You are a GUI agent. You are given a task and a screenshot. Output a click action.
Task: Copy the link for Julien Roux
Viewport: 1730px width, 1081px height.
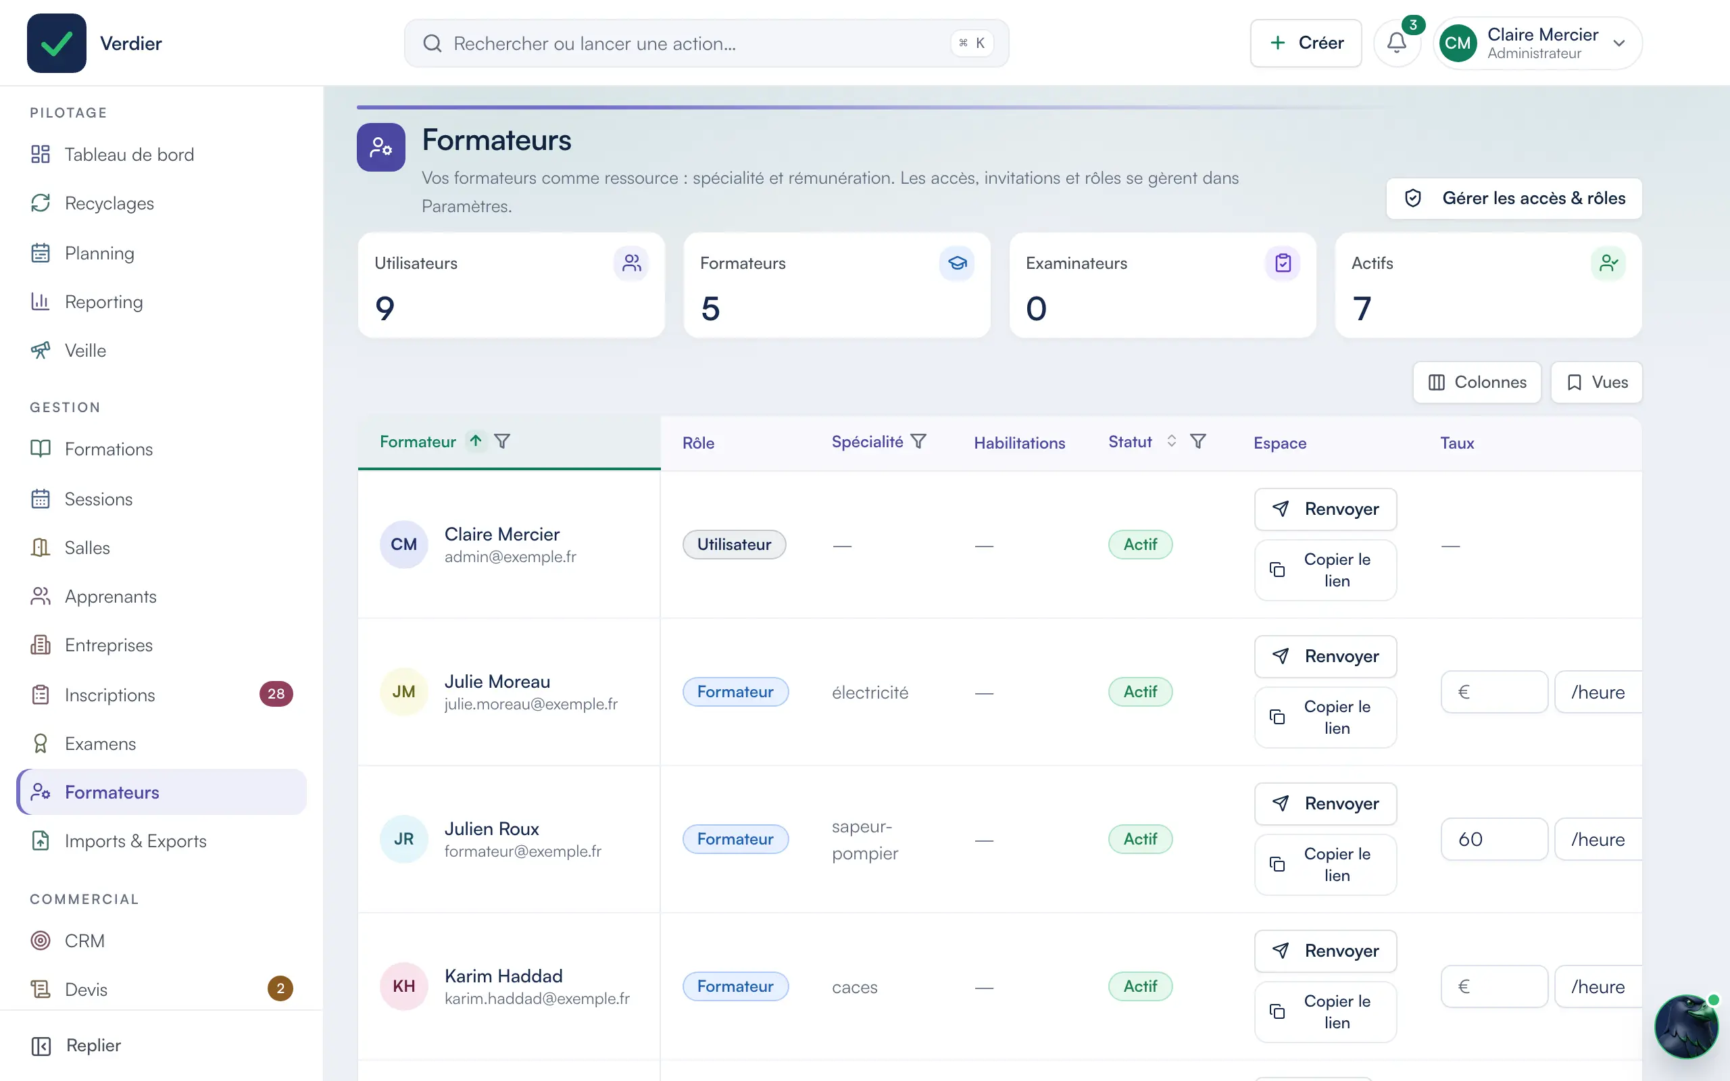[1325, 864]
